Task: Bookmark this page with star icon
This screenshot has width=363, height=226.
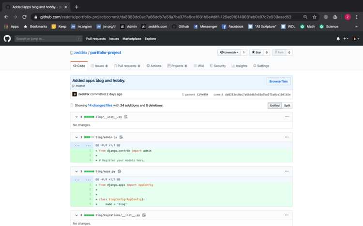Action: point(315,17)
